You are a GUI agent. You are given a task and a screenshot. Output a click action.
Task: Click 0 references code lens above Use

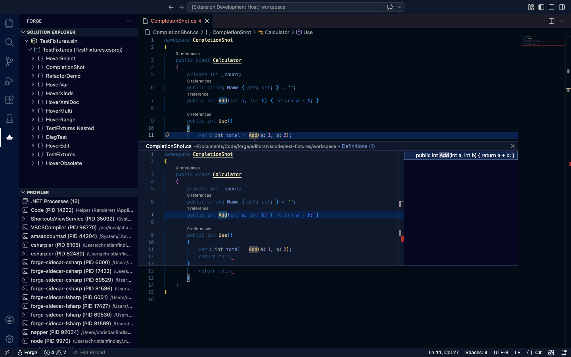click(199, 114)
